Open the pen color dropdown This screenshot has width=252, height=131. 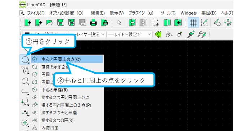click(x=45, y=34)
